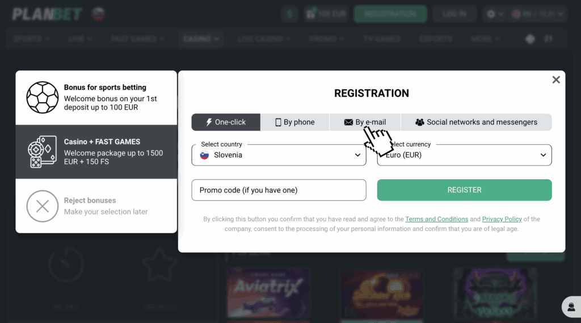Click the Slovenia flag in country field
Screen dimensions: 581x323
[204, 155]
